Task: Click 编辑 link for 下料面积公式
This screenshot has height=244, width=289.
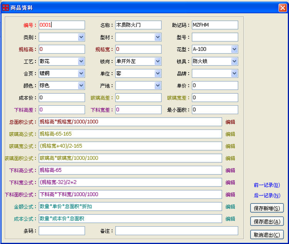Action: click(x=230, y=195)
